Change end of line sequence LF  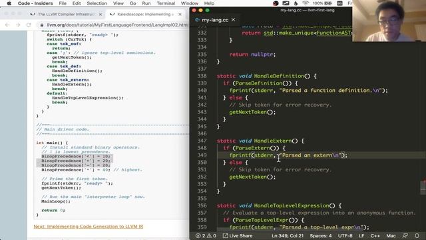[x=361, y=235]
